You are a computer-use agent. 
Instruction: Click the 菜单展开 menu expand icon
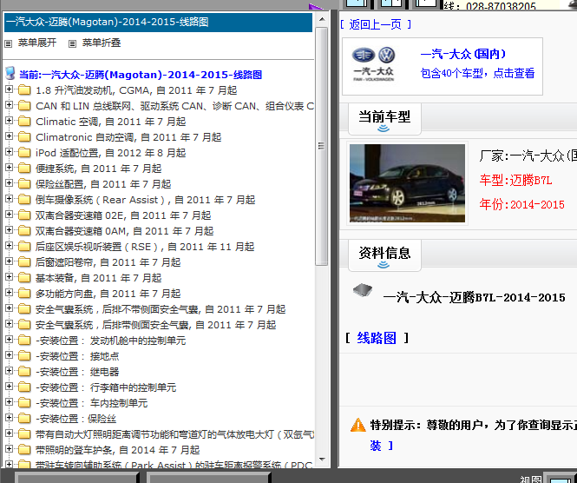(9, 43)
